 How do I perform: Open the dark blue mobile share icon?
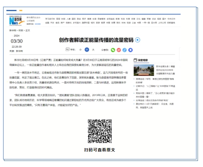(x=130, y=50)
